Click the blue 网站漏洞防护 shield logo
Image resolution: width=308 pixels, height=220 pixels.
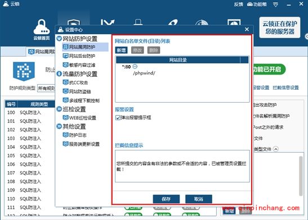point(24,71)
